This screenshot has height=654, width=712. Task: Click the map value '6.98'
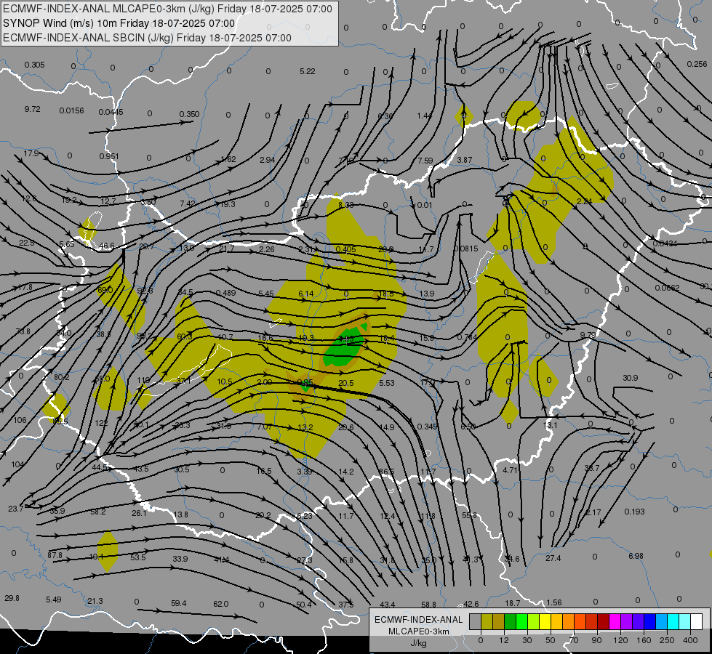[636, 556]
